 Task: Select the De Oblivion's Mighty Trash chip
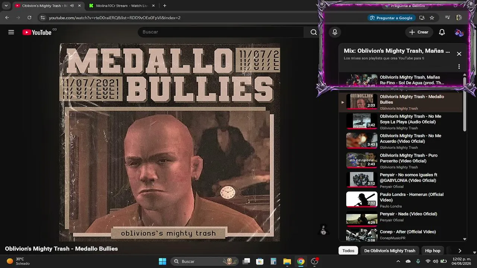pyautogui.click(x=389, y=251)
